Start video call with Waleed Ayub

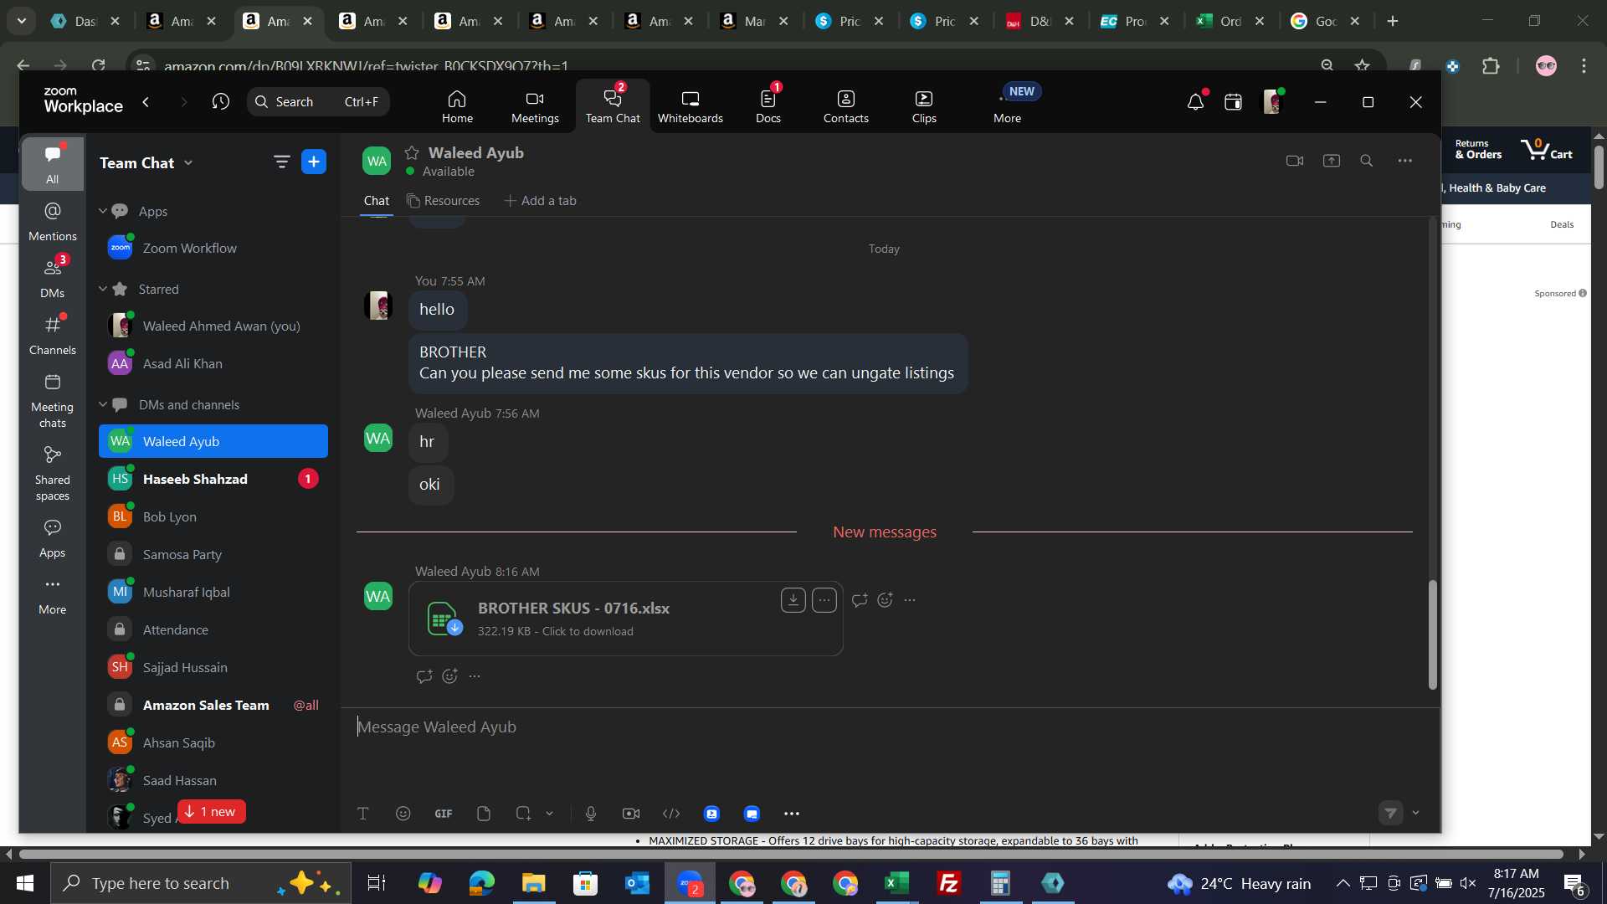(x=1294, y=161)
